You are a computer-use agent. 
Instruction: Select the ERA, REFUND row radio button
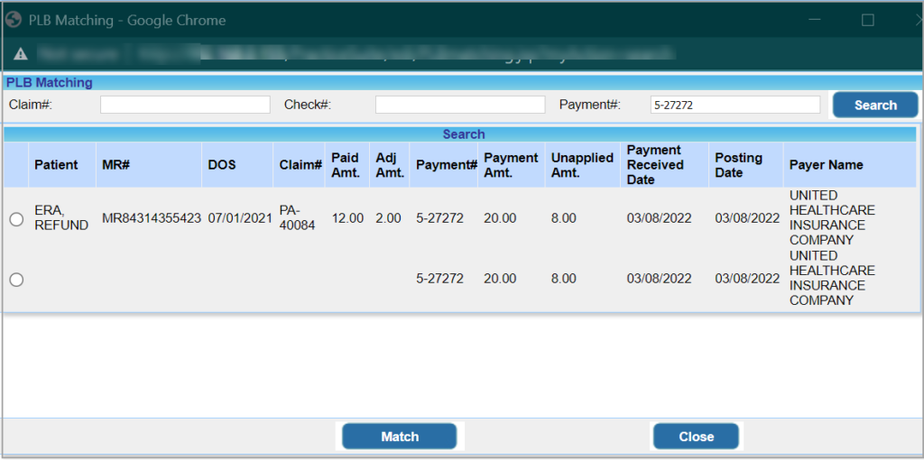(x=16, y=219)
